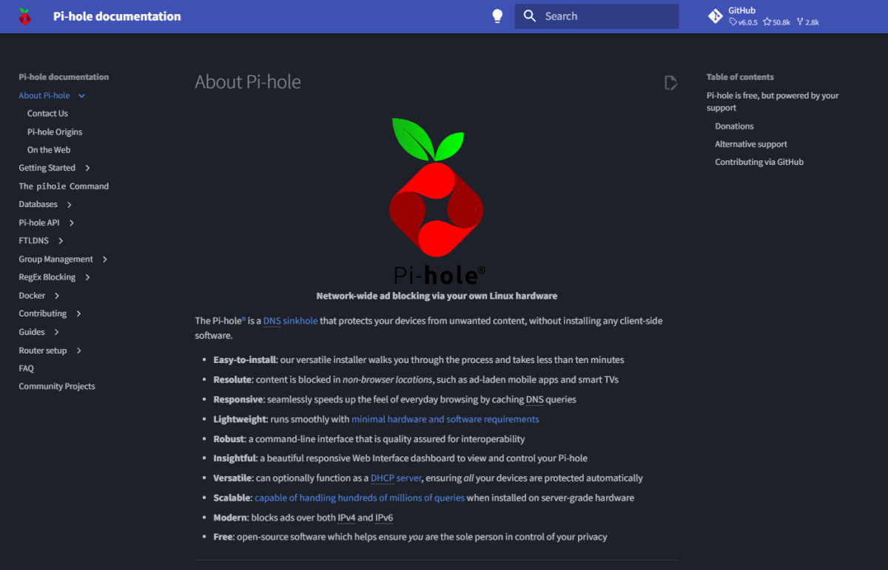Image resolution: width=888 pixels, height=570 pixels.
Task: Expand the Contributing section
Action: pyautogui.click(x=78, y=314)
